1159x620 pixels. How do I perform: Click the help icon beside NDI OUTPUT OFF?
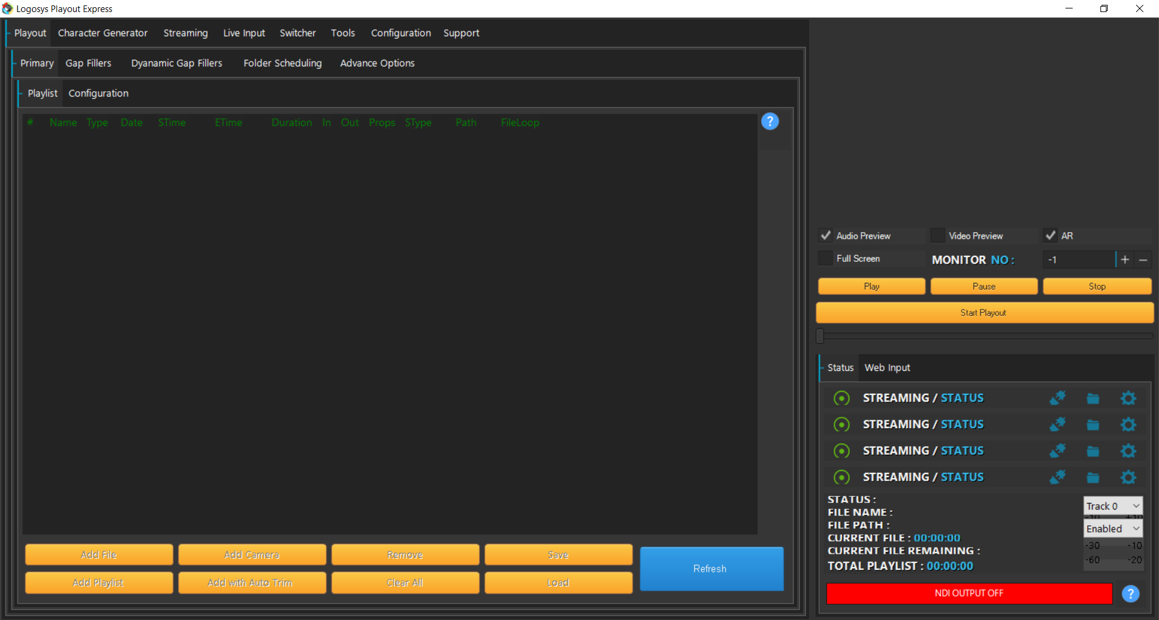point(1130,593)
